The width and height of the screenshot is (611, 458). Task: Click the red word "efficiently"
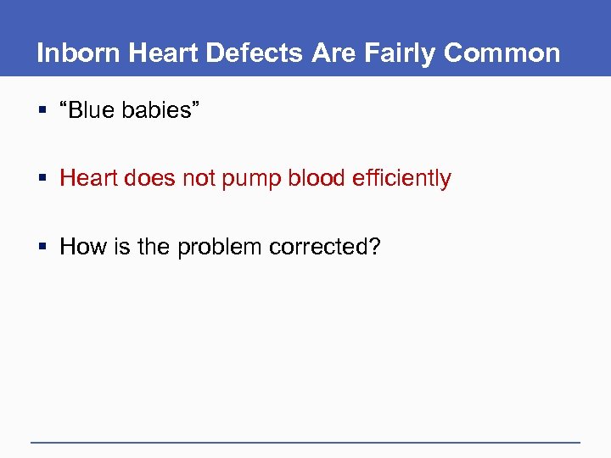(398, 178)
